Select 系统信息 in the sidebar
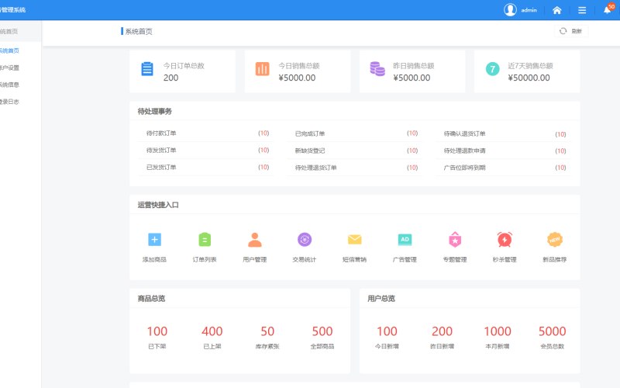Screen dimensions: 620x388 [x=9, y=85]
